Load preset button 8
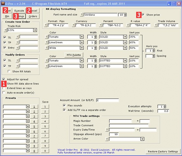Image resolution: width=182 pixels, height=156 pixels. pos(34,141)
